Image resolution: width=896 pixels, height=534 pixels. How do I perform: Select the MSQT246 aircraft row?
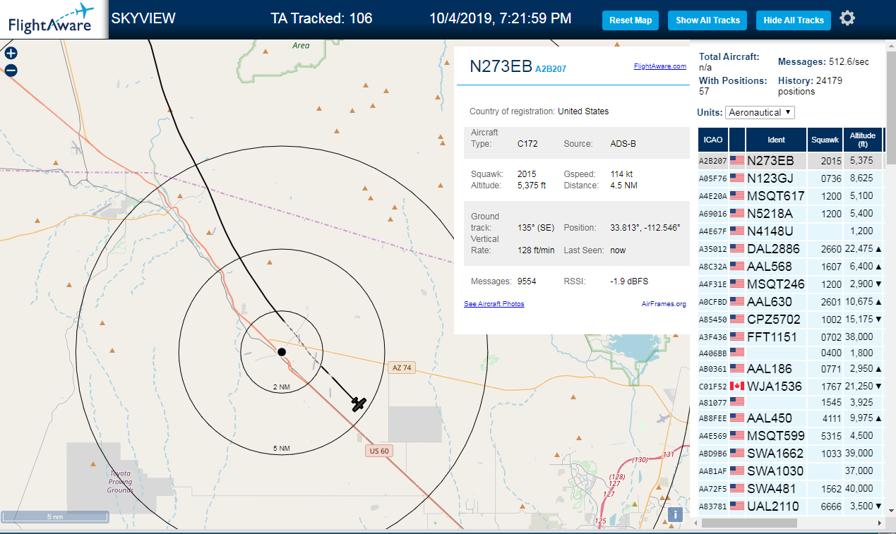(790, 284)
